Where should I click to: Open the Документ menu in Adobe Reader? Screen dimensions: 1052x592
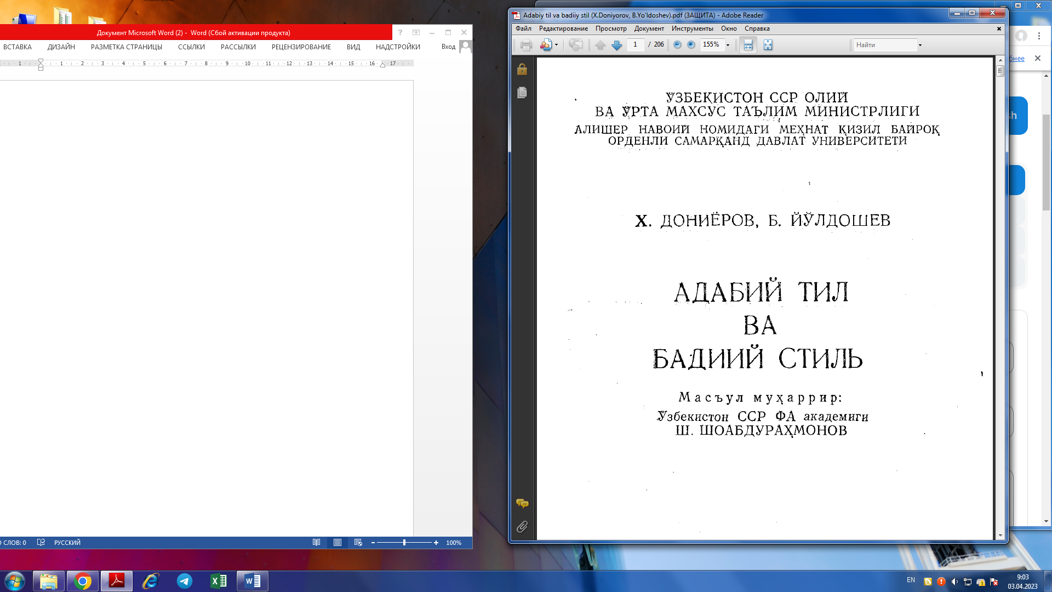tap(648, 29)
